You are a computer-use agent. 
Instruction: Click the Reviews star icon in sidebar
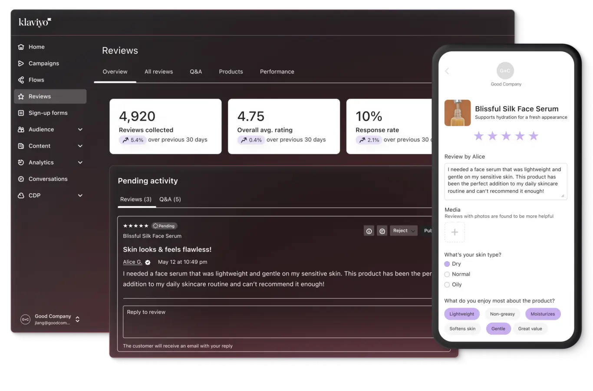point(21,96)
